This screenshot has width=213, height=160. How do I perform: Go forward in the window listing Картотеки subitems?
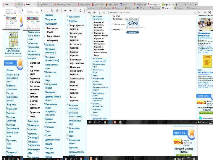pos(70,10)
